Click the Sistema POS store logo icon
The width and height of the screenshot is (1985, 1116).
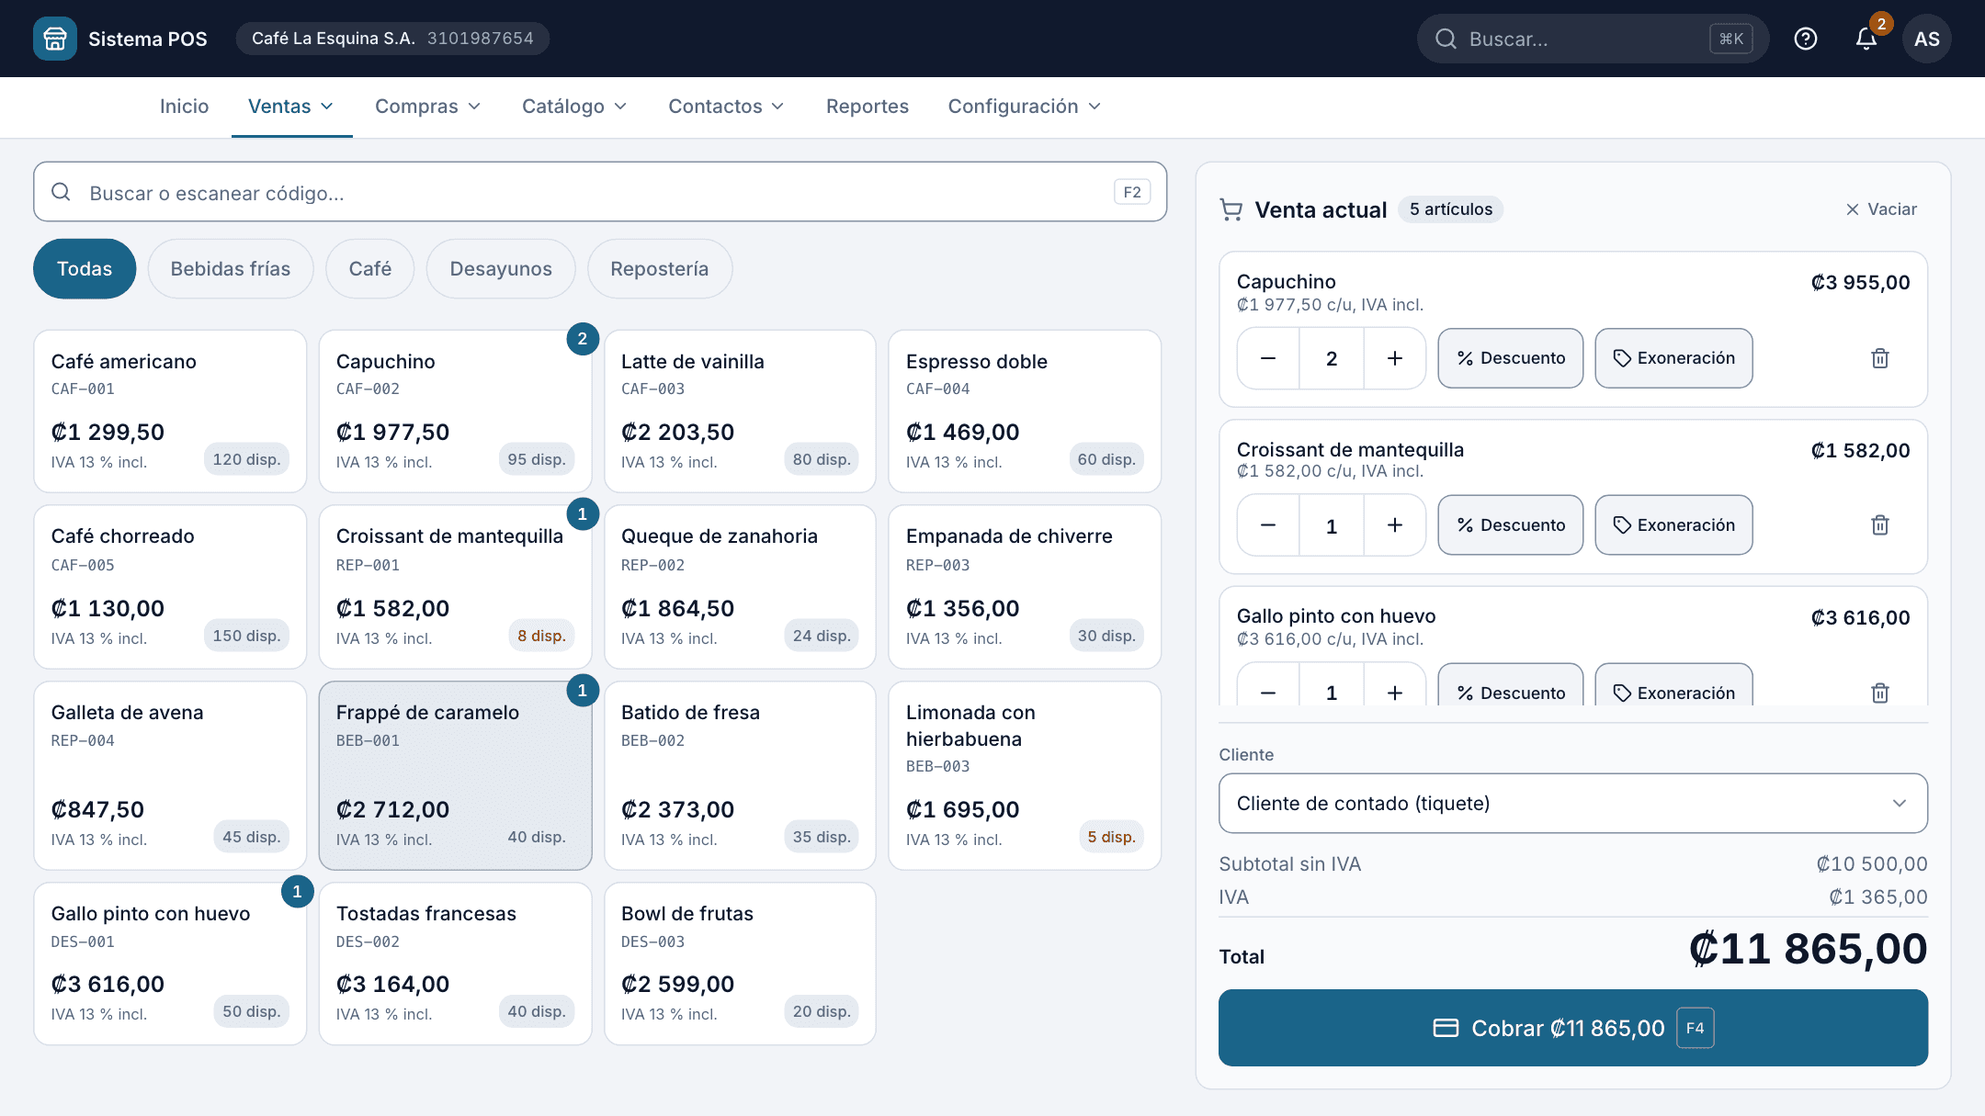coord(55,39)
